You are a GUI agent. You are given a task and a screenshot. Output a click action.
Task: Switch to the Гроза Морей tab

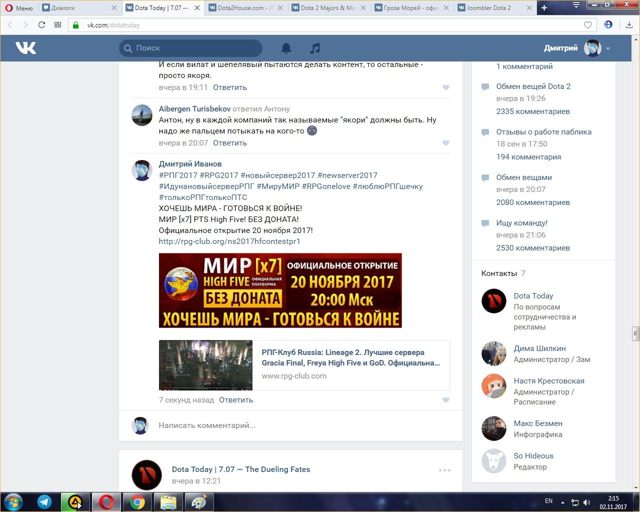[x=411, y=8]
